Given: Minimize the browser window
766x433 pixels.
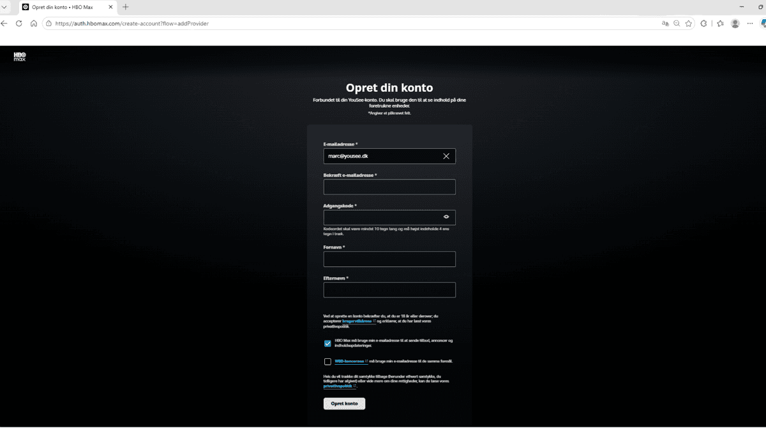Looking at the screenshot, I should (742, 7).
